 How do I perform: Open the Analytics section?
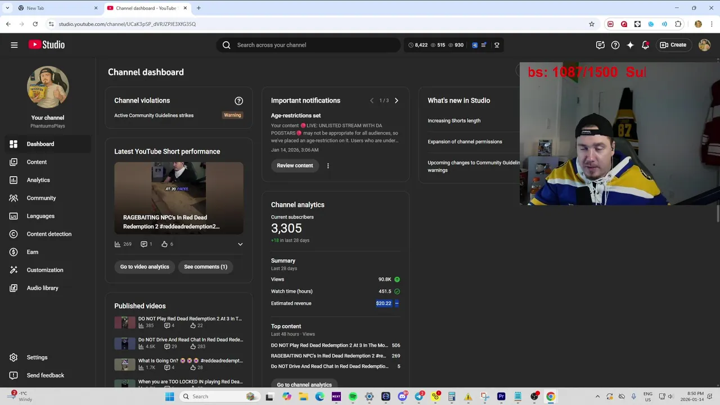click(x=48, y=180)
